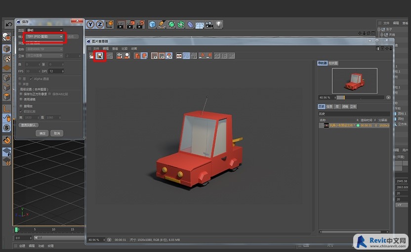Click Save As icon in Picture Viewer
Image resolution: width=411 pixels, height=252 pixels.
[x=100, y=56]
